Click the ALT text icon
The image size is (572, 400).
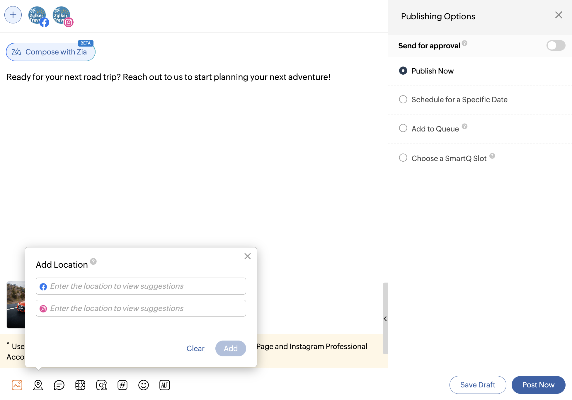pos(165,385)
